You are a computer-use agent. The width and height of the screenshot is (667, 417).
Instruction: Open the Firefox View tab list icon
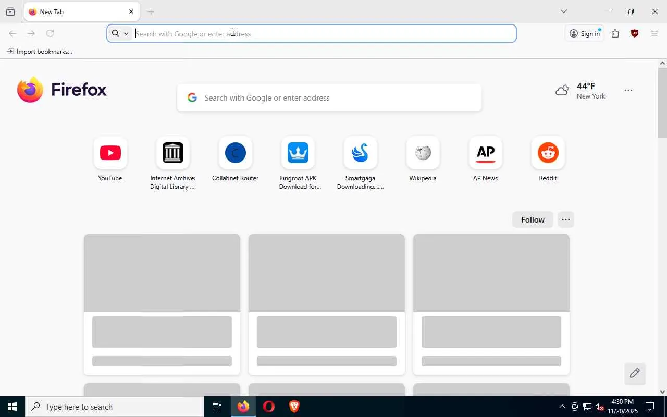click(10, 11)
